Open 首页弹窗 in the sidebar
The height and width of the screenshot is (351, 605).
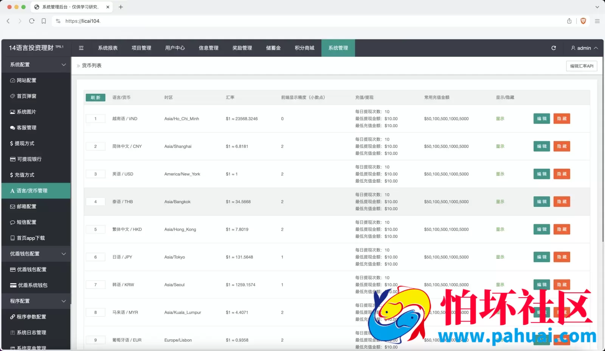click(36, 96)
